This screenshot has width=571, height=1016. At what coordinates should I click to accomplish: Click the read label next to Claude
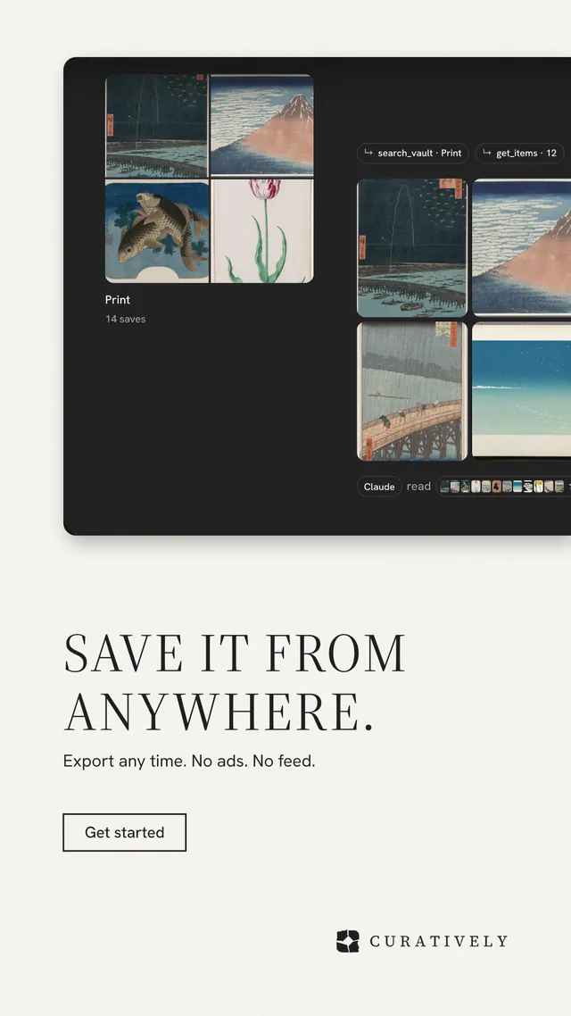[418, 486]
